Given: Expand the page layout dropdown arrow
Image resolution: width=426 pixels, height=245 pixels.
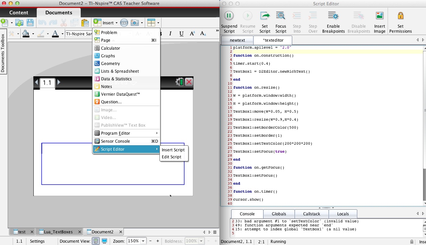Looking at the screenshot, I should 158,23.
